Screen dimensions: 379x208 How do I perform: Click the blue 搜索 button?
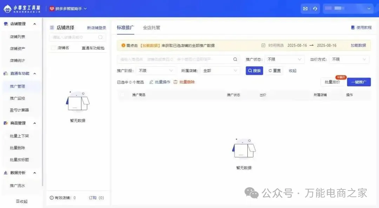coord(254,71)
